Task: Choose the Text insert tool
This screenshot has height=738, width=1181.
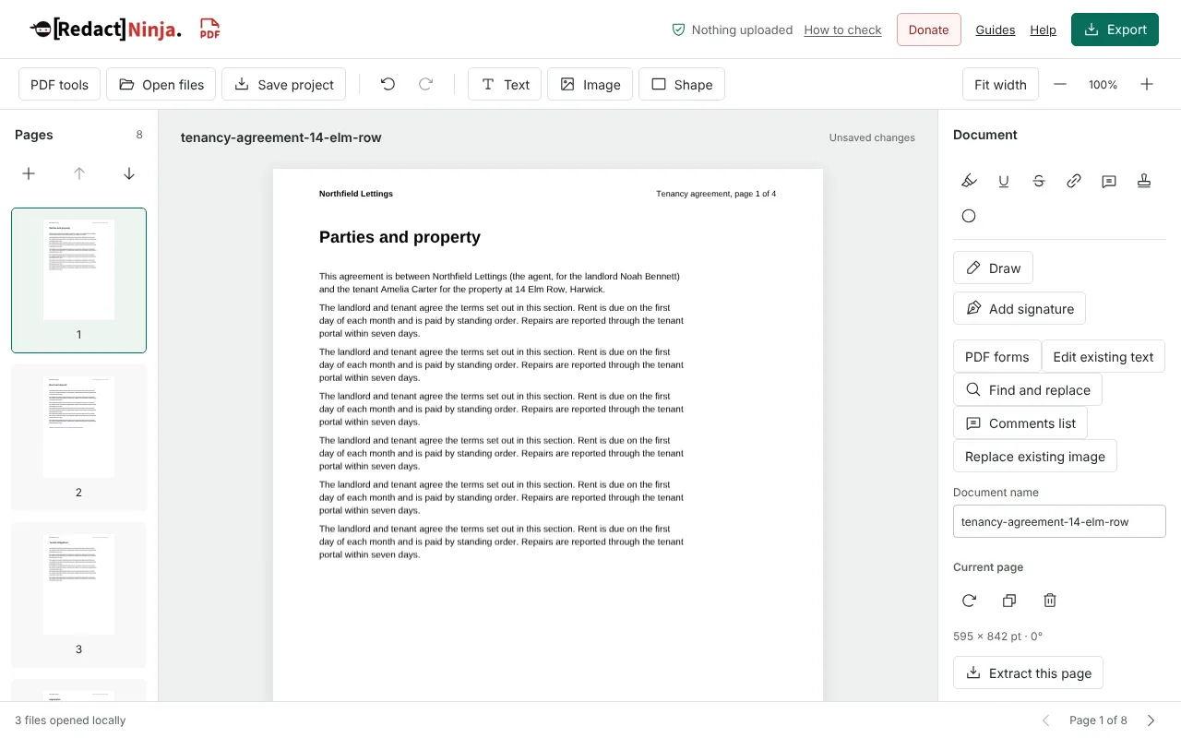Action: coord(505,84)
